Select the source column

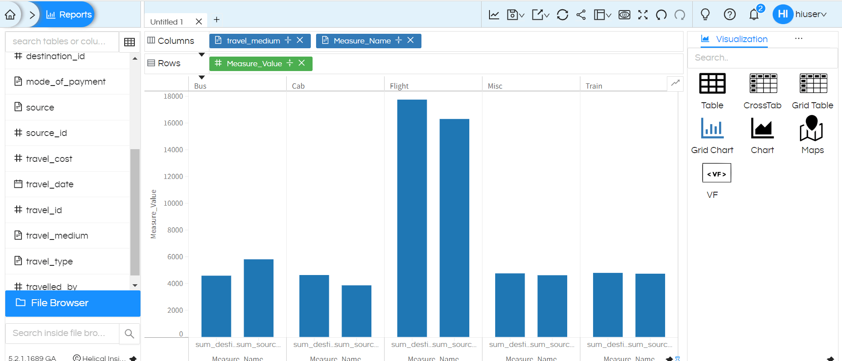(40, 107)
